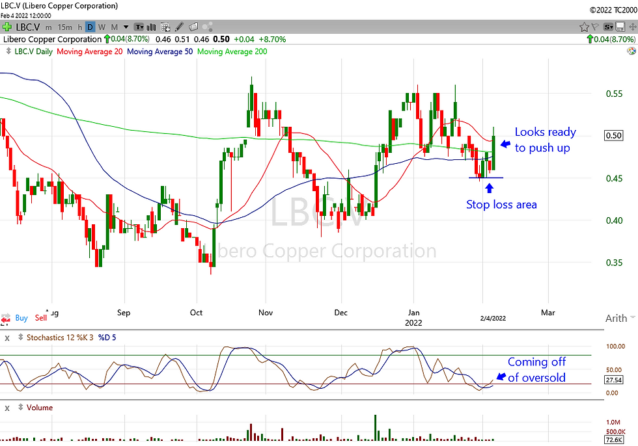Click the 'Nov' time axis label
This screenshot has height=446, width=638.
click(x=266, y=313)
